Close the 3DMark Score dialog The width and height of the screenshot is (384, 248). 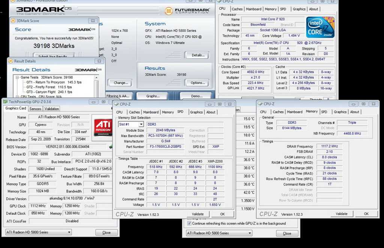(x=93, y=21)
